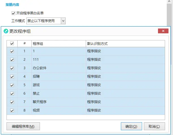Uncheck the 视频 group checkbox
The height and width of the screenshot is (135, 173).
tap(12, 110)
